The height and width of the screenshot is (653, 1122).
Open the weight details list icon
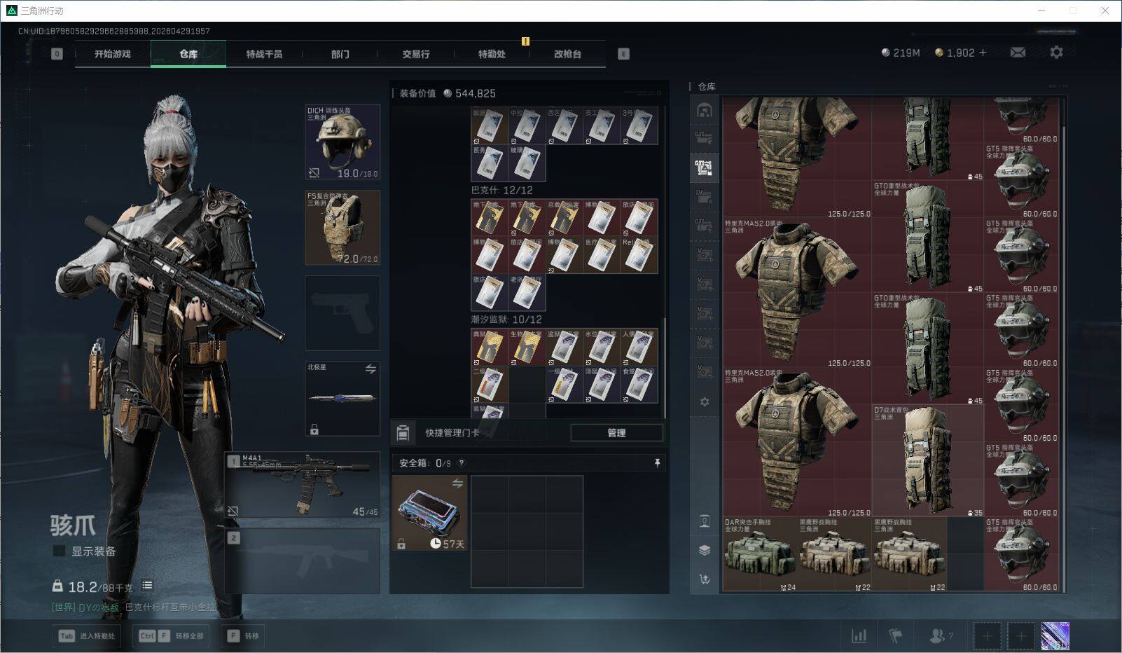(147, 585)
